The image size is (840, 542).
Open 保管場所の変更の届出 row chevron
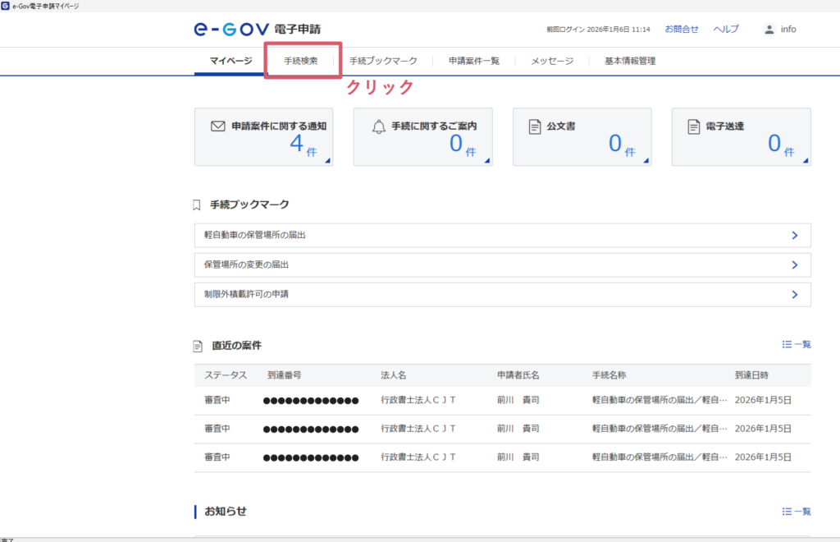(x=794, y=265)
